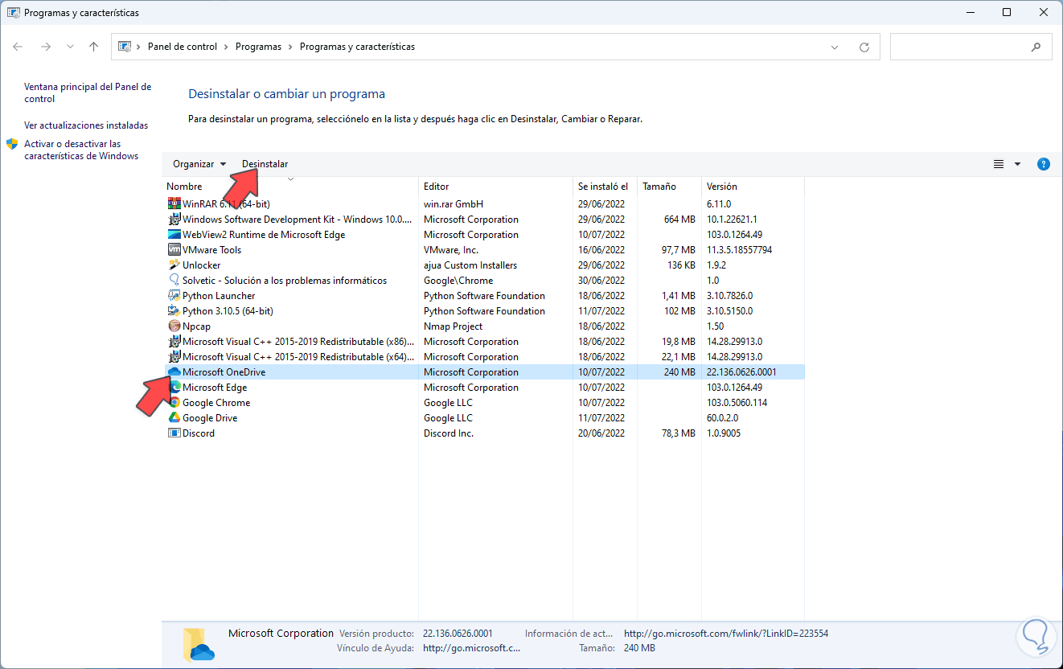This screenshot has width=1063, height=669.
Task: Open Ventana principal del Panel de control
Action: (88, 93)
